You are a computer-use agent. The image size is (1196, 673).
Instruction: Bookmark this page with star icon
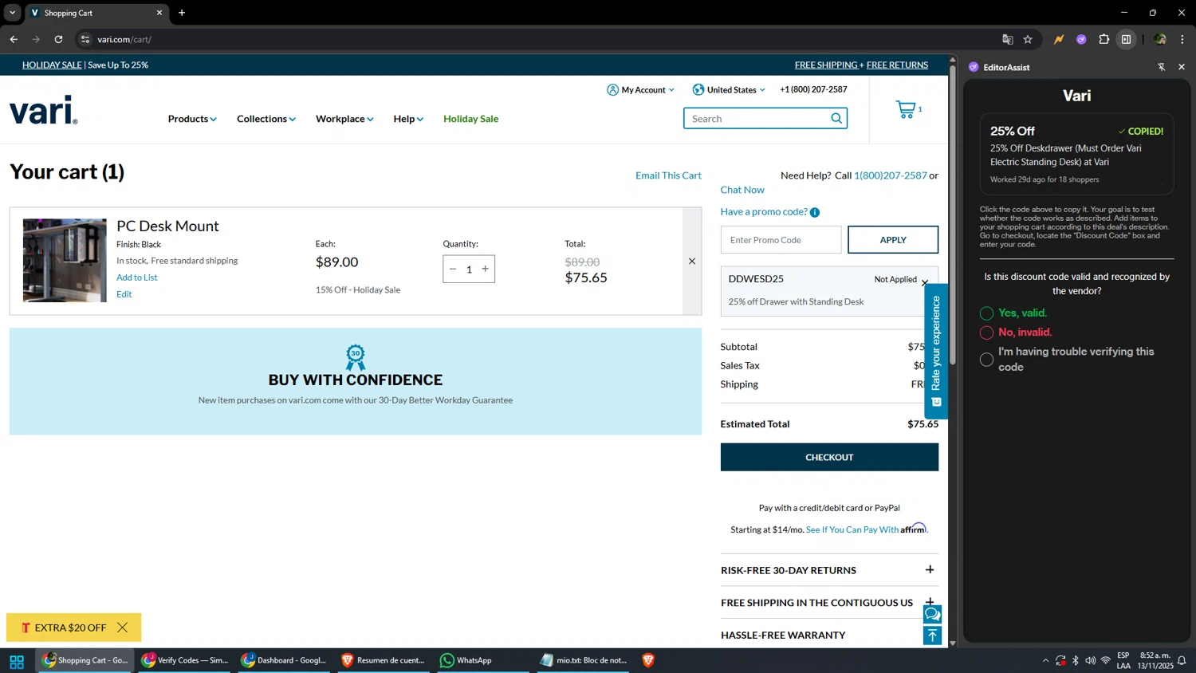(1028, 39)
